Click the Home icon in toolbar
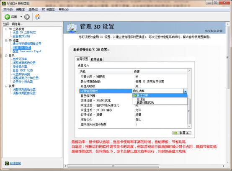The image size is (232, 171). click(38, 17)
